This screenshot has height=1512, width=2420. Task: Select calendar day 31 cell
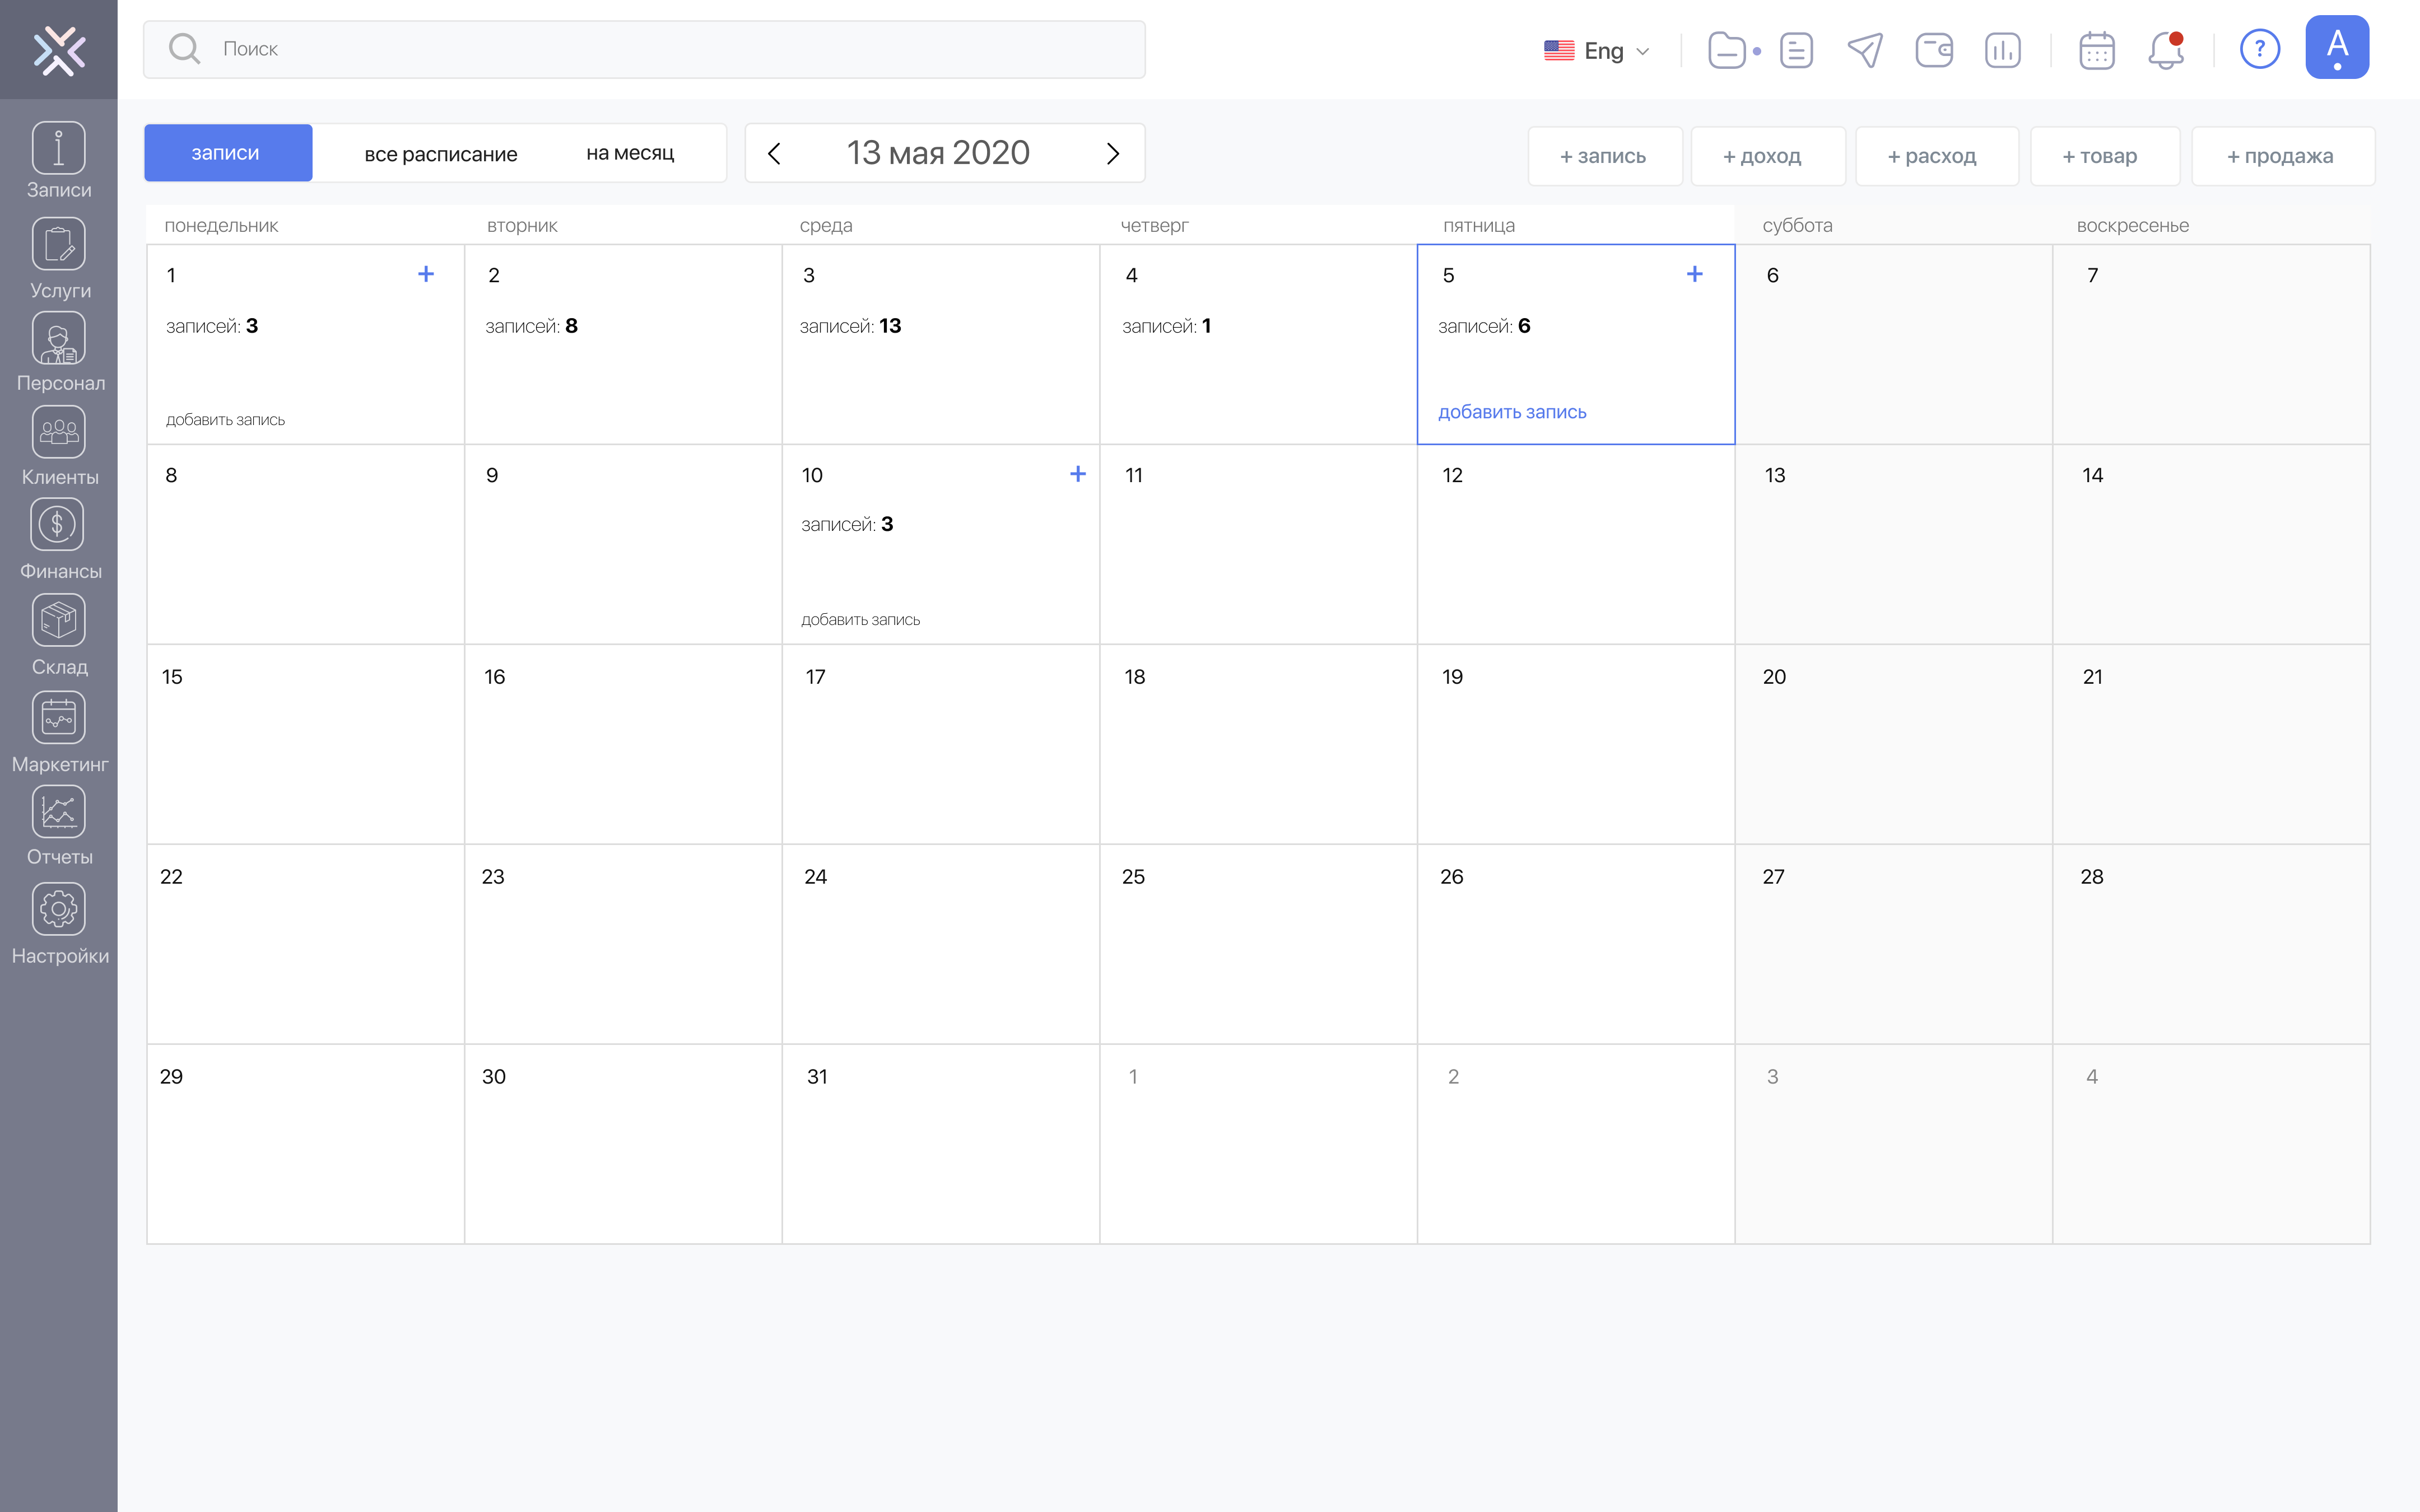pyautogui.click(x=941, y=1144)
